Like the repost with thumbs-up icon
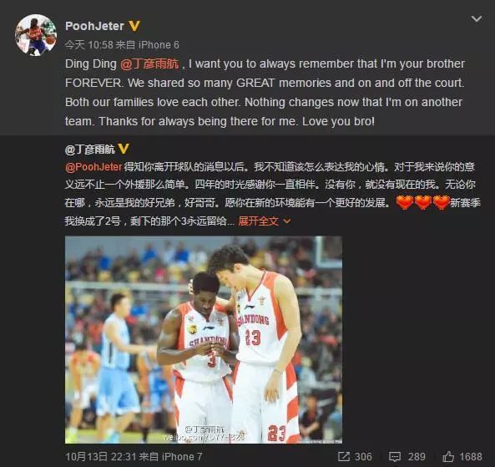 [x=448, y=456]
